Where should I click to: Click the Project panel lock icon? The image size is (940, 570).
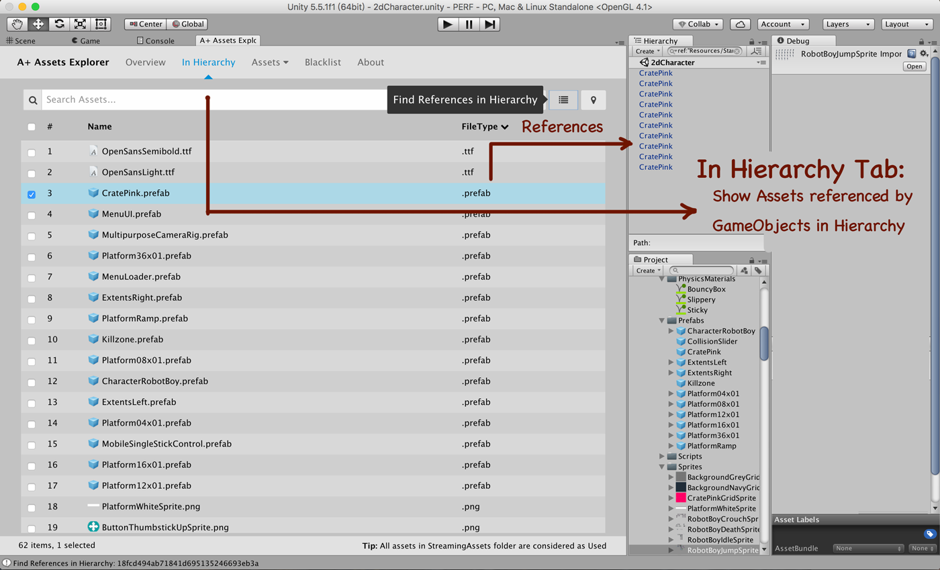[752, 260]
